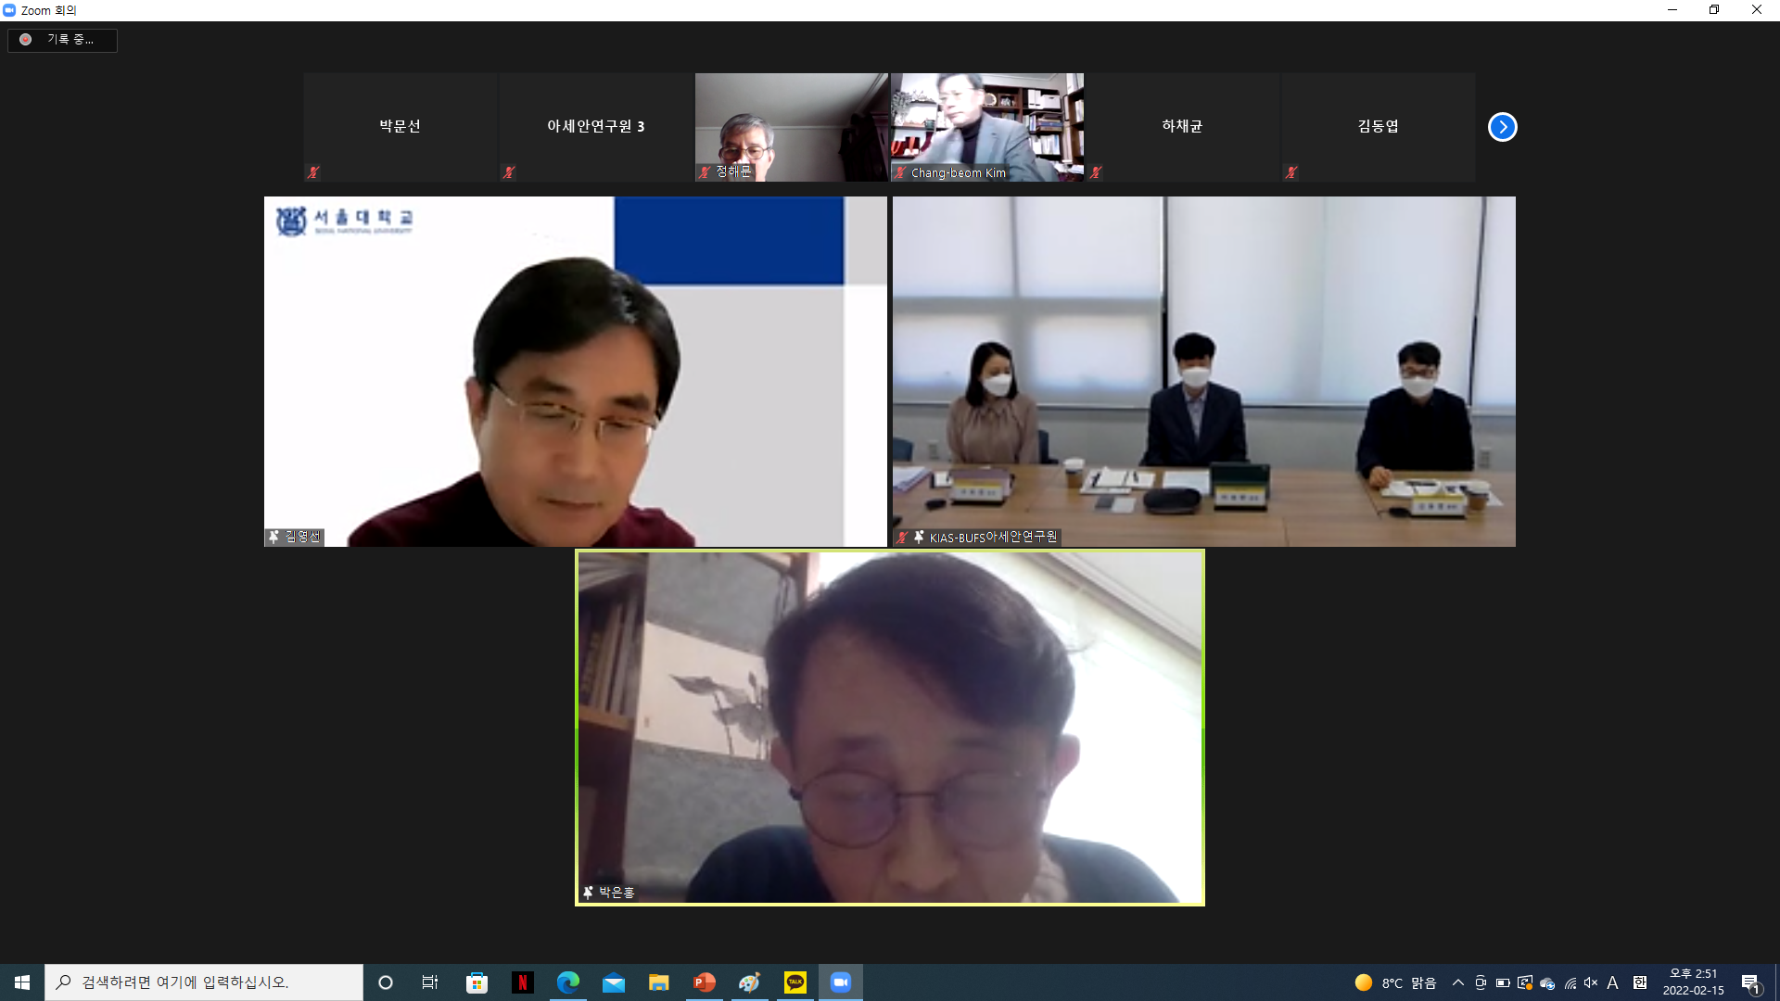Click the next page arrow in participant strip
The image size is (1780, 1001).
click(1502, 127)
